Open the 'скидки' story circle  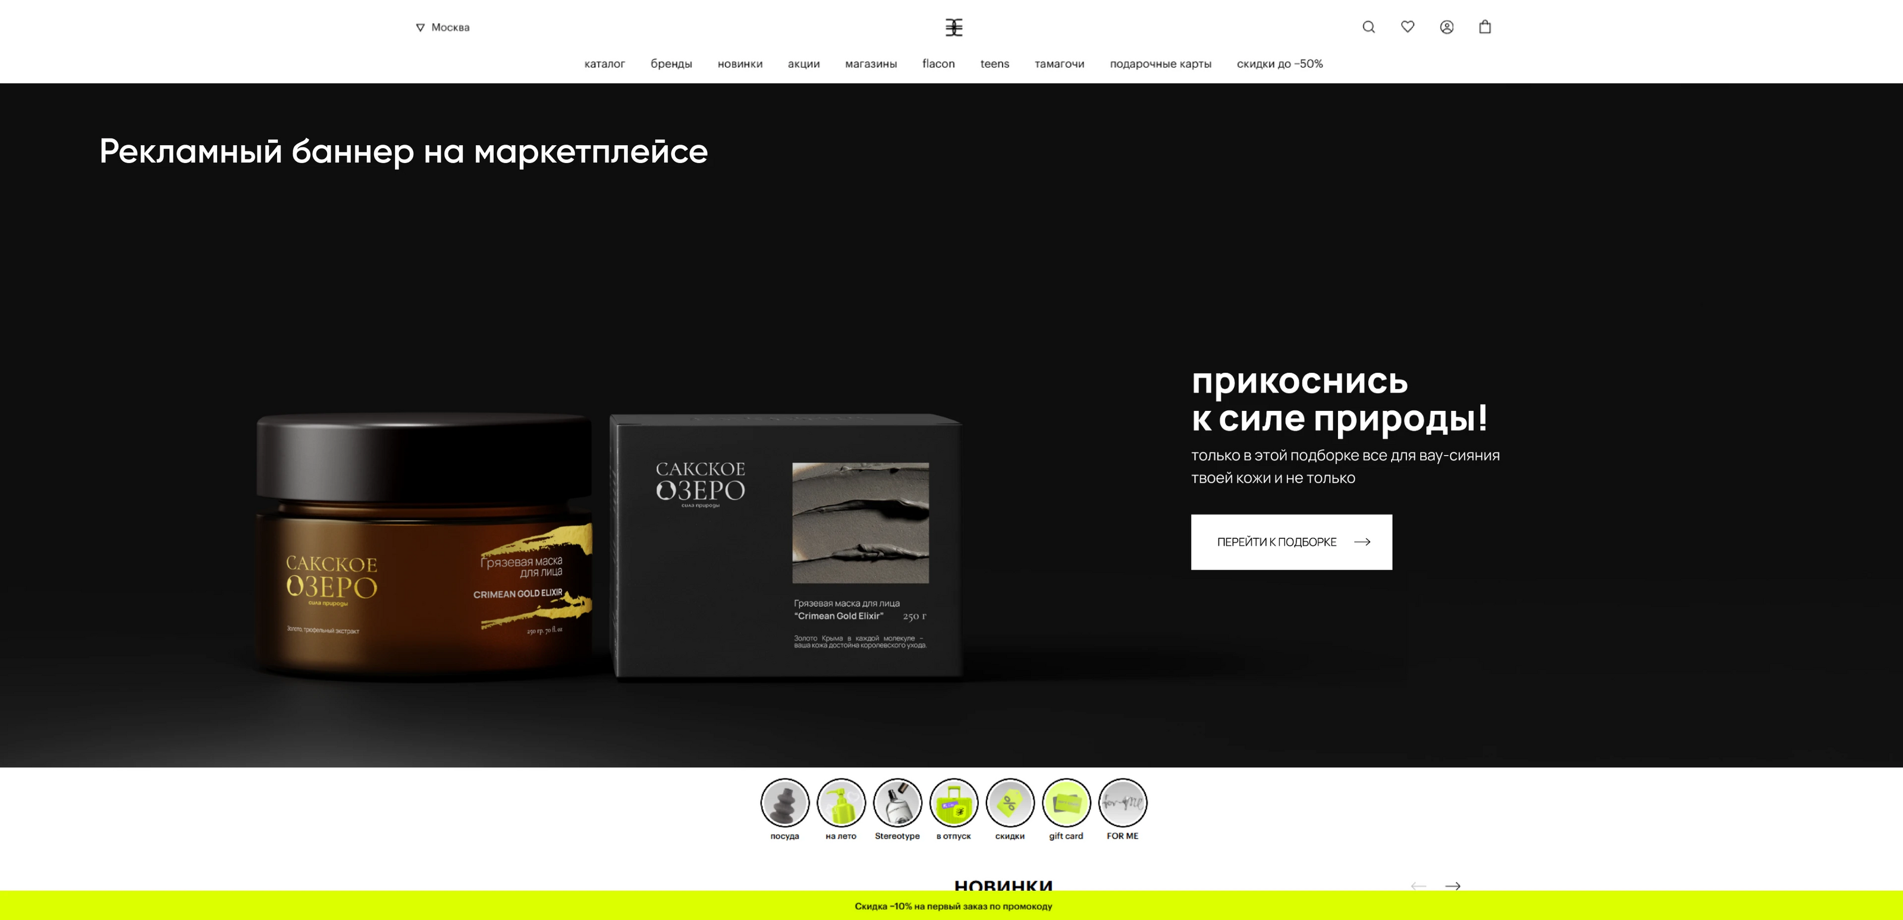pyautogui.click(x=1010, y=802)
